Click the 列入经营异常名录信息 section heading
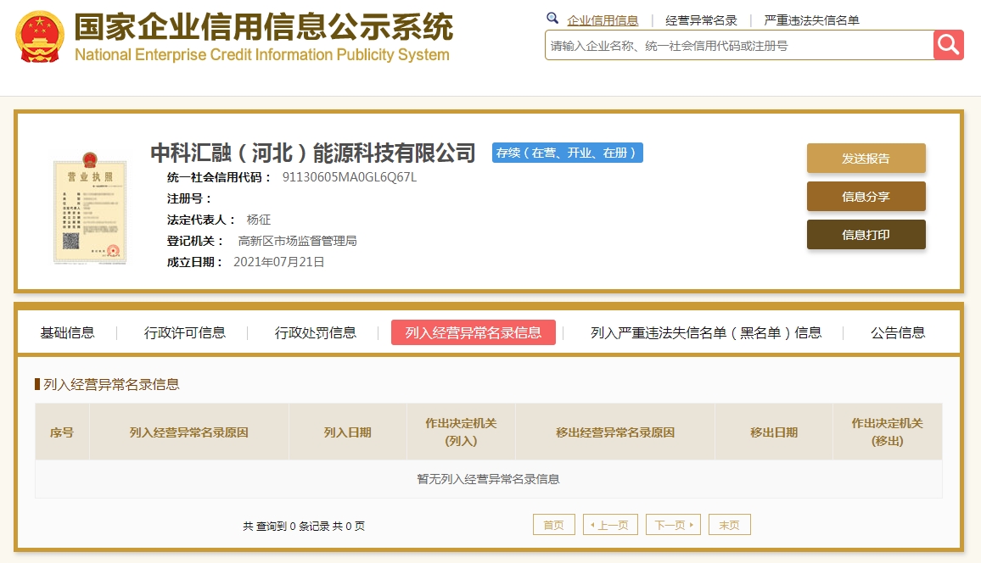Screen dimensions: 981x563 tap(111, 384)
